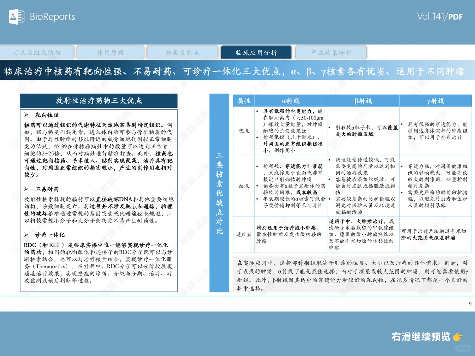475x356 pixels.
Task: Switch to the 产业政策分析 tab
Action: click(x=330, y=52)
